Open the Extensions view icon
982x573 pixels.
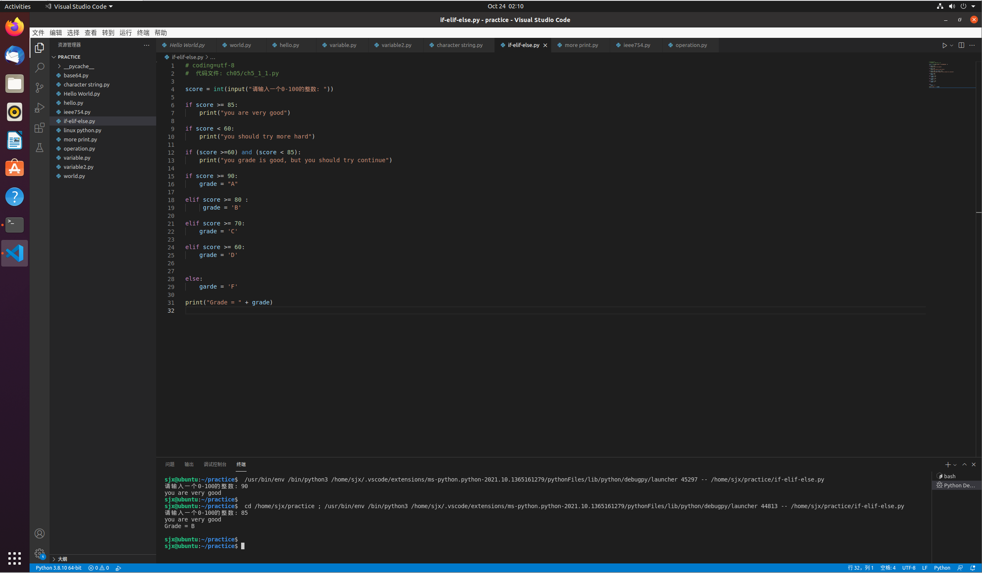[x=40, y=128]
